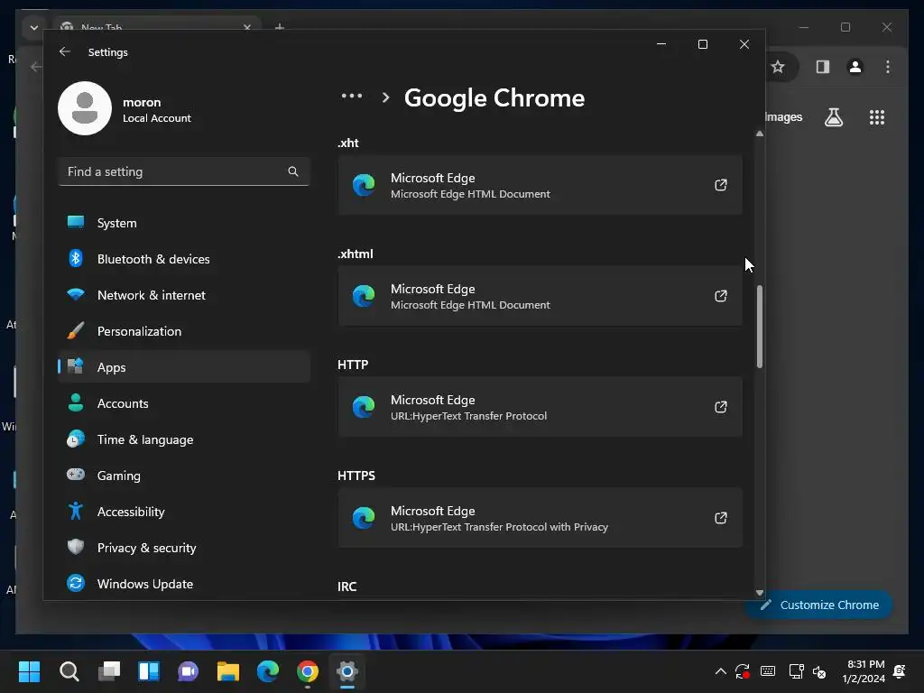Screen dimensions: 924x693
Task: Open Chrome's three-dot menu
Action: coord(888,67)
